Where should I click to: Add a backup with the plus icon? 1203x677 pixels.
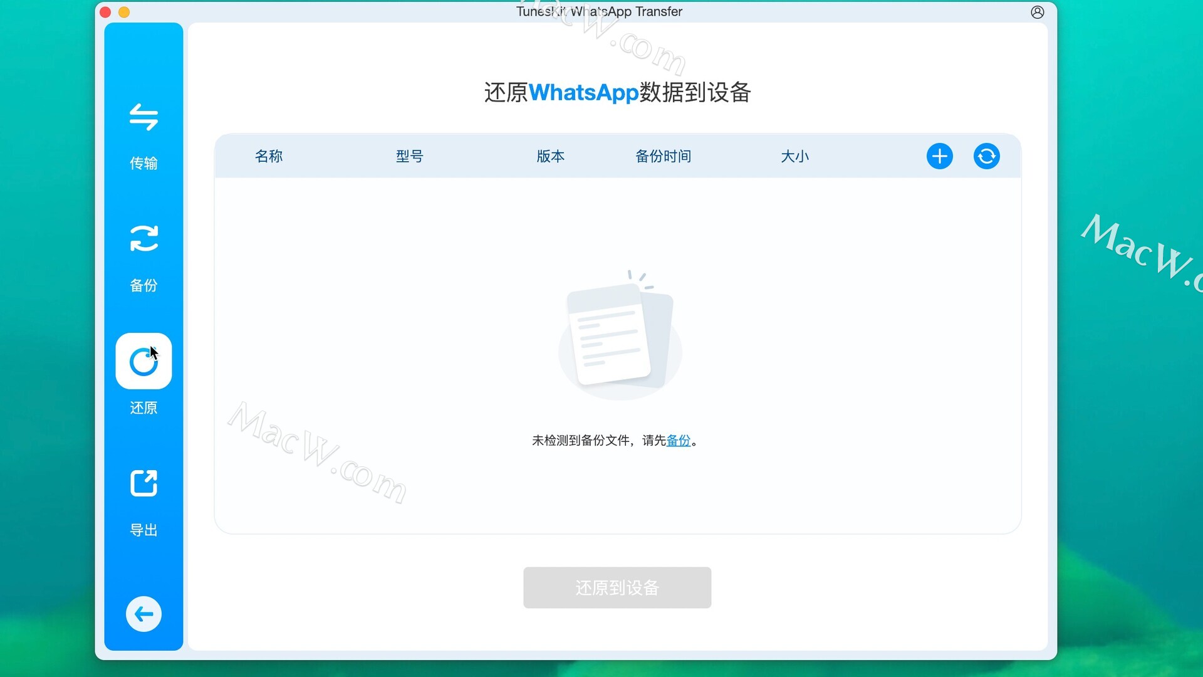(939, 156)
